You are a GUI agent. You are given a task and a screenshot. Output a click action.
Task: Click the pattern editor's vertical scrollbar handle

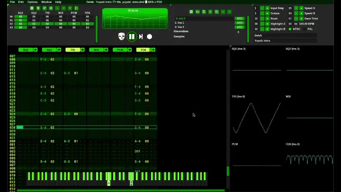[x=228, y=171]
